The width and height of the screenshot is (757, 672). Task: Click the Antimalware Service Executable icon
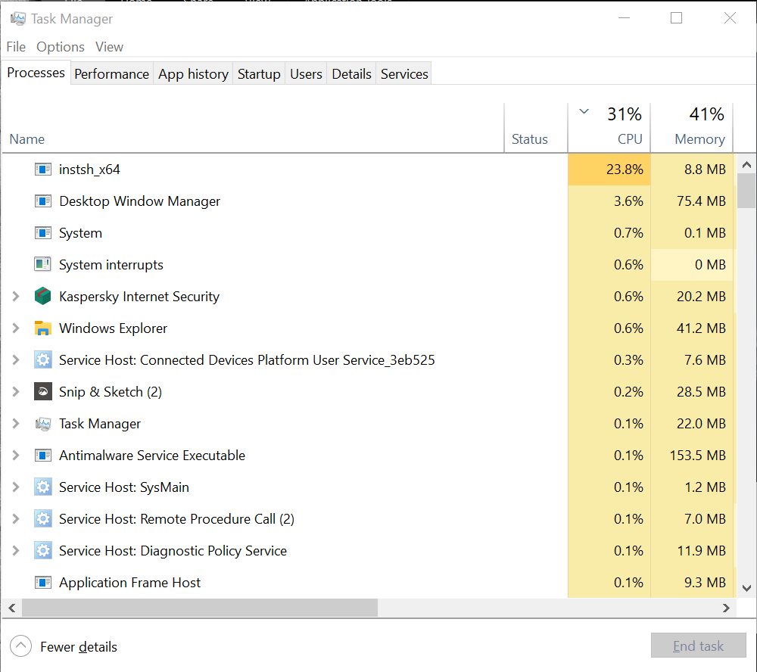pyautogui.click(x=43, y=456)
